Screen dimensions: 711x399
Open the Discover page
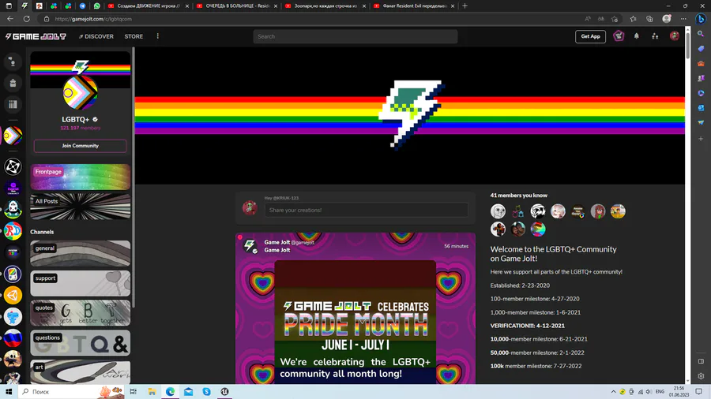[96, 36]
